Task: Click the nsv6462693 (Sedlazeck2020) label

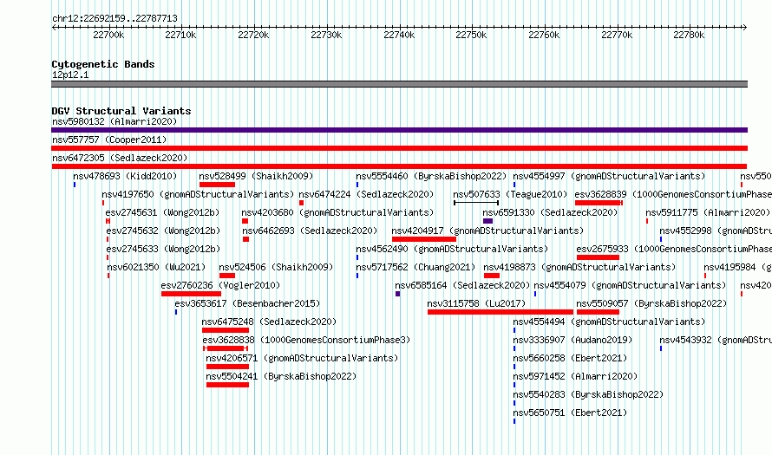Action: [310, 231]
